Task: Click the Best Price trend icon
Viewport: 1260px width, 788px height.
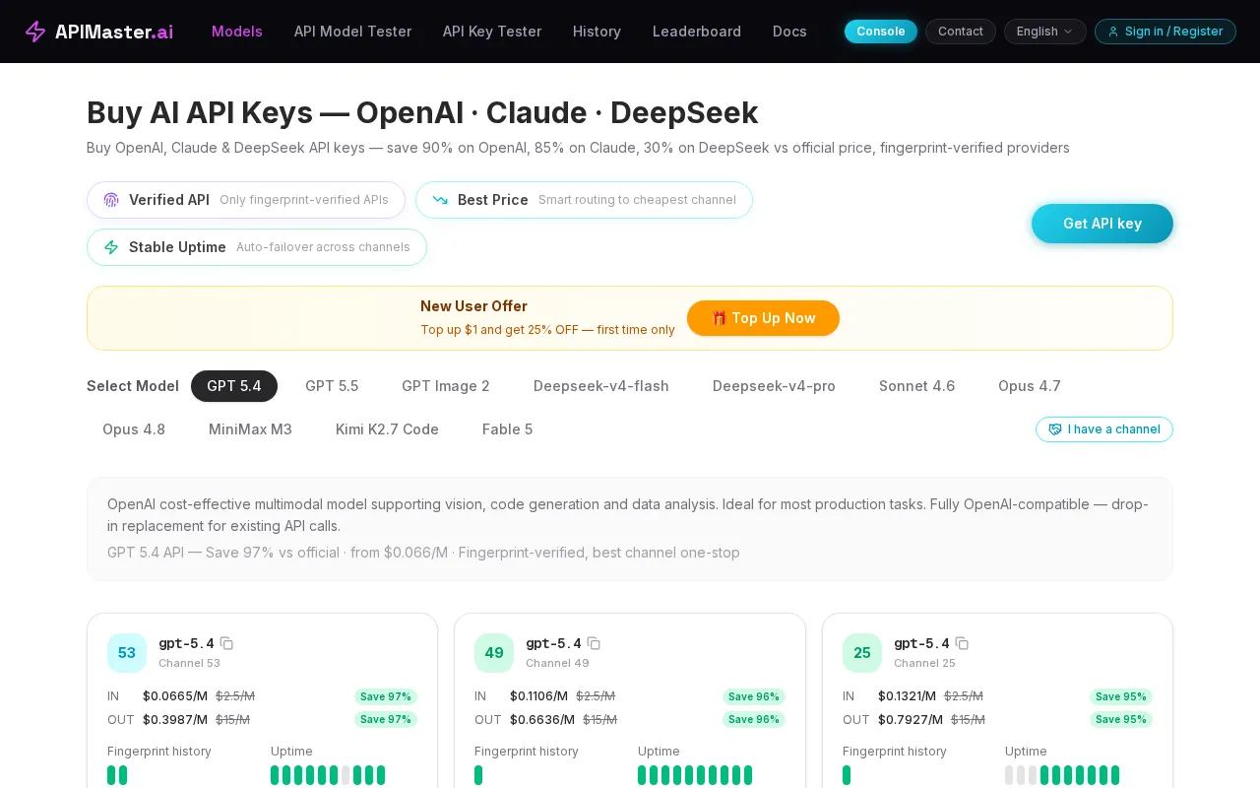Action: [x=440, y=200]
